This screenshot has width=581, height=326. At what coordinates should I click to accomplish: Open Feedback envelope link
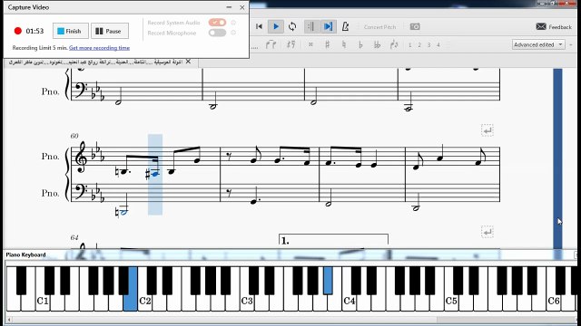[554, 27]
